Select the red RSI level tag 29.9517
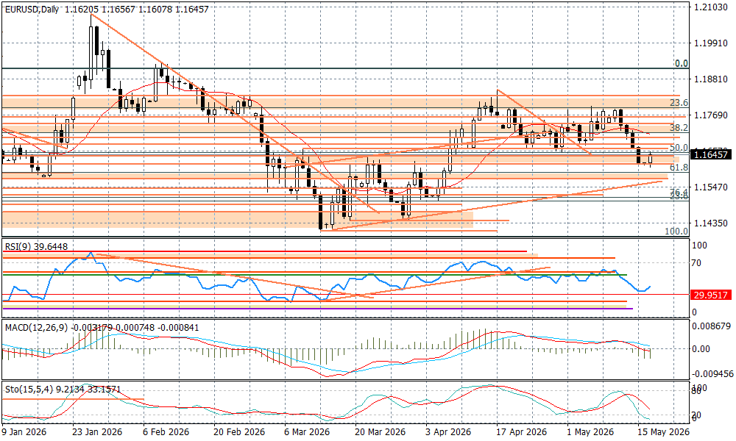This screenshot has height=441, width=736. pyautogui.click(x=711, y=295)
